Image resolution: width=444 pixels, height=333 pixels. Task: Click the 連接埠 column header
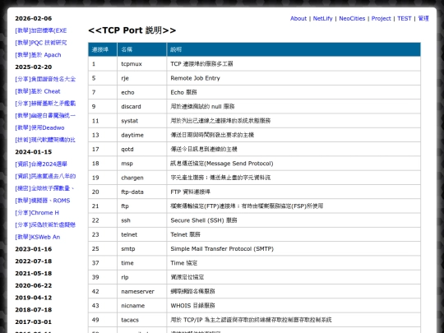(103, 49)
